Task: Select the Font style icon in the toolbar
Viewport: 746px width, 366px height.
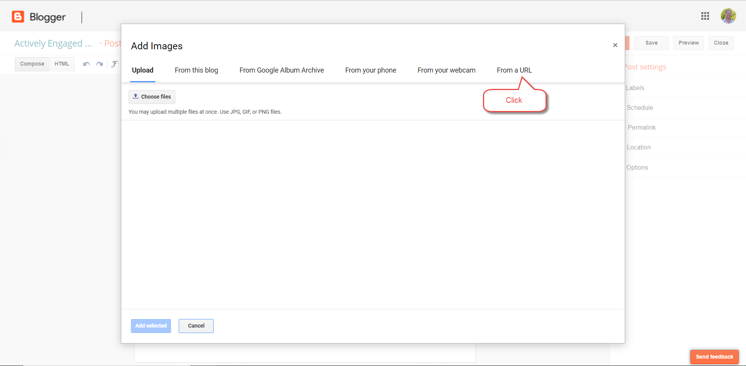Action: [115, 64]
